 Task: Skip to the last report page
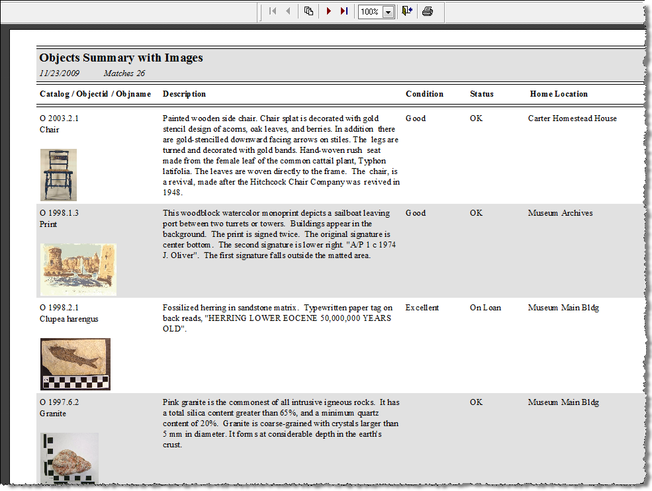[x=343, y=11]
